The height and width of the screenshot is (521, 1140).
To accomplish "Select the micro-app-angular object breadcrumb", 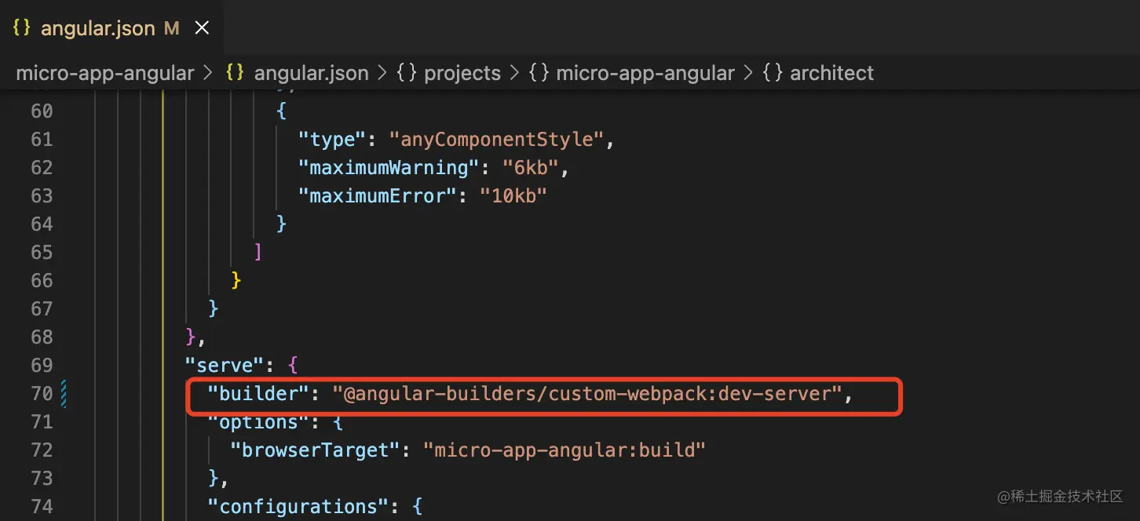I will (645, 73).
